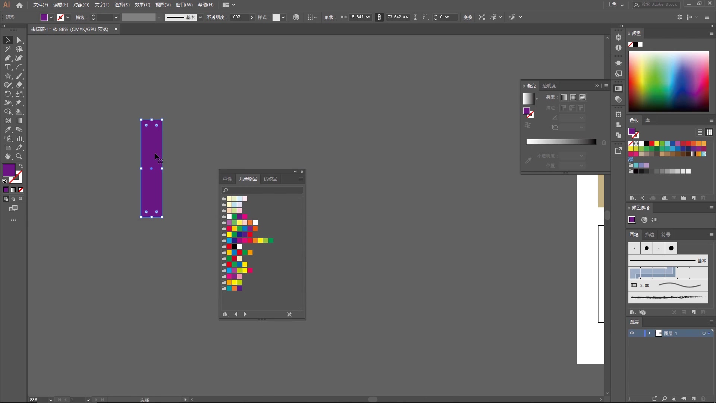
Task: Toggle constrain width and height proportions link
Action: tap(379, 17)
